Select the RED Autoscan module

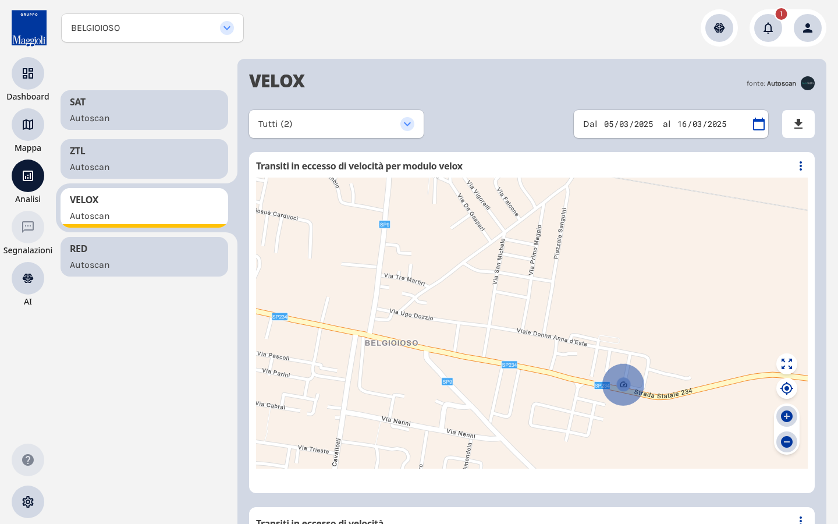(x=144, y=257)
